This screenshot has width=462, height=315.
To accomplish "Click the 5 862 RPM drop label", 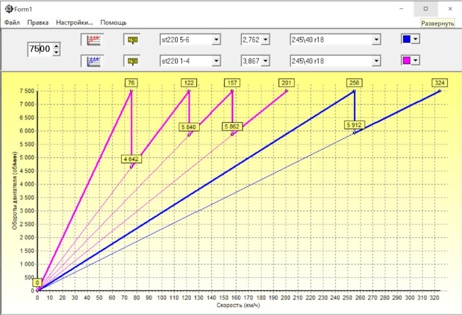I will 232,126.
